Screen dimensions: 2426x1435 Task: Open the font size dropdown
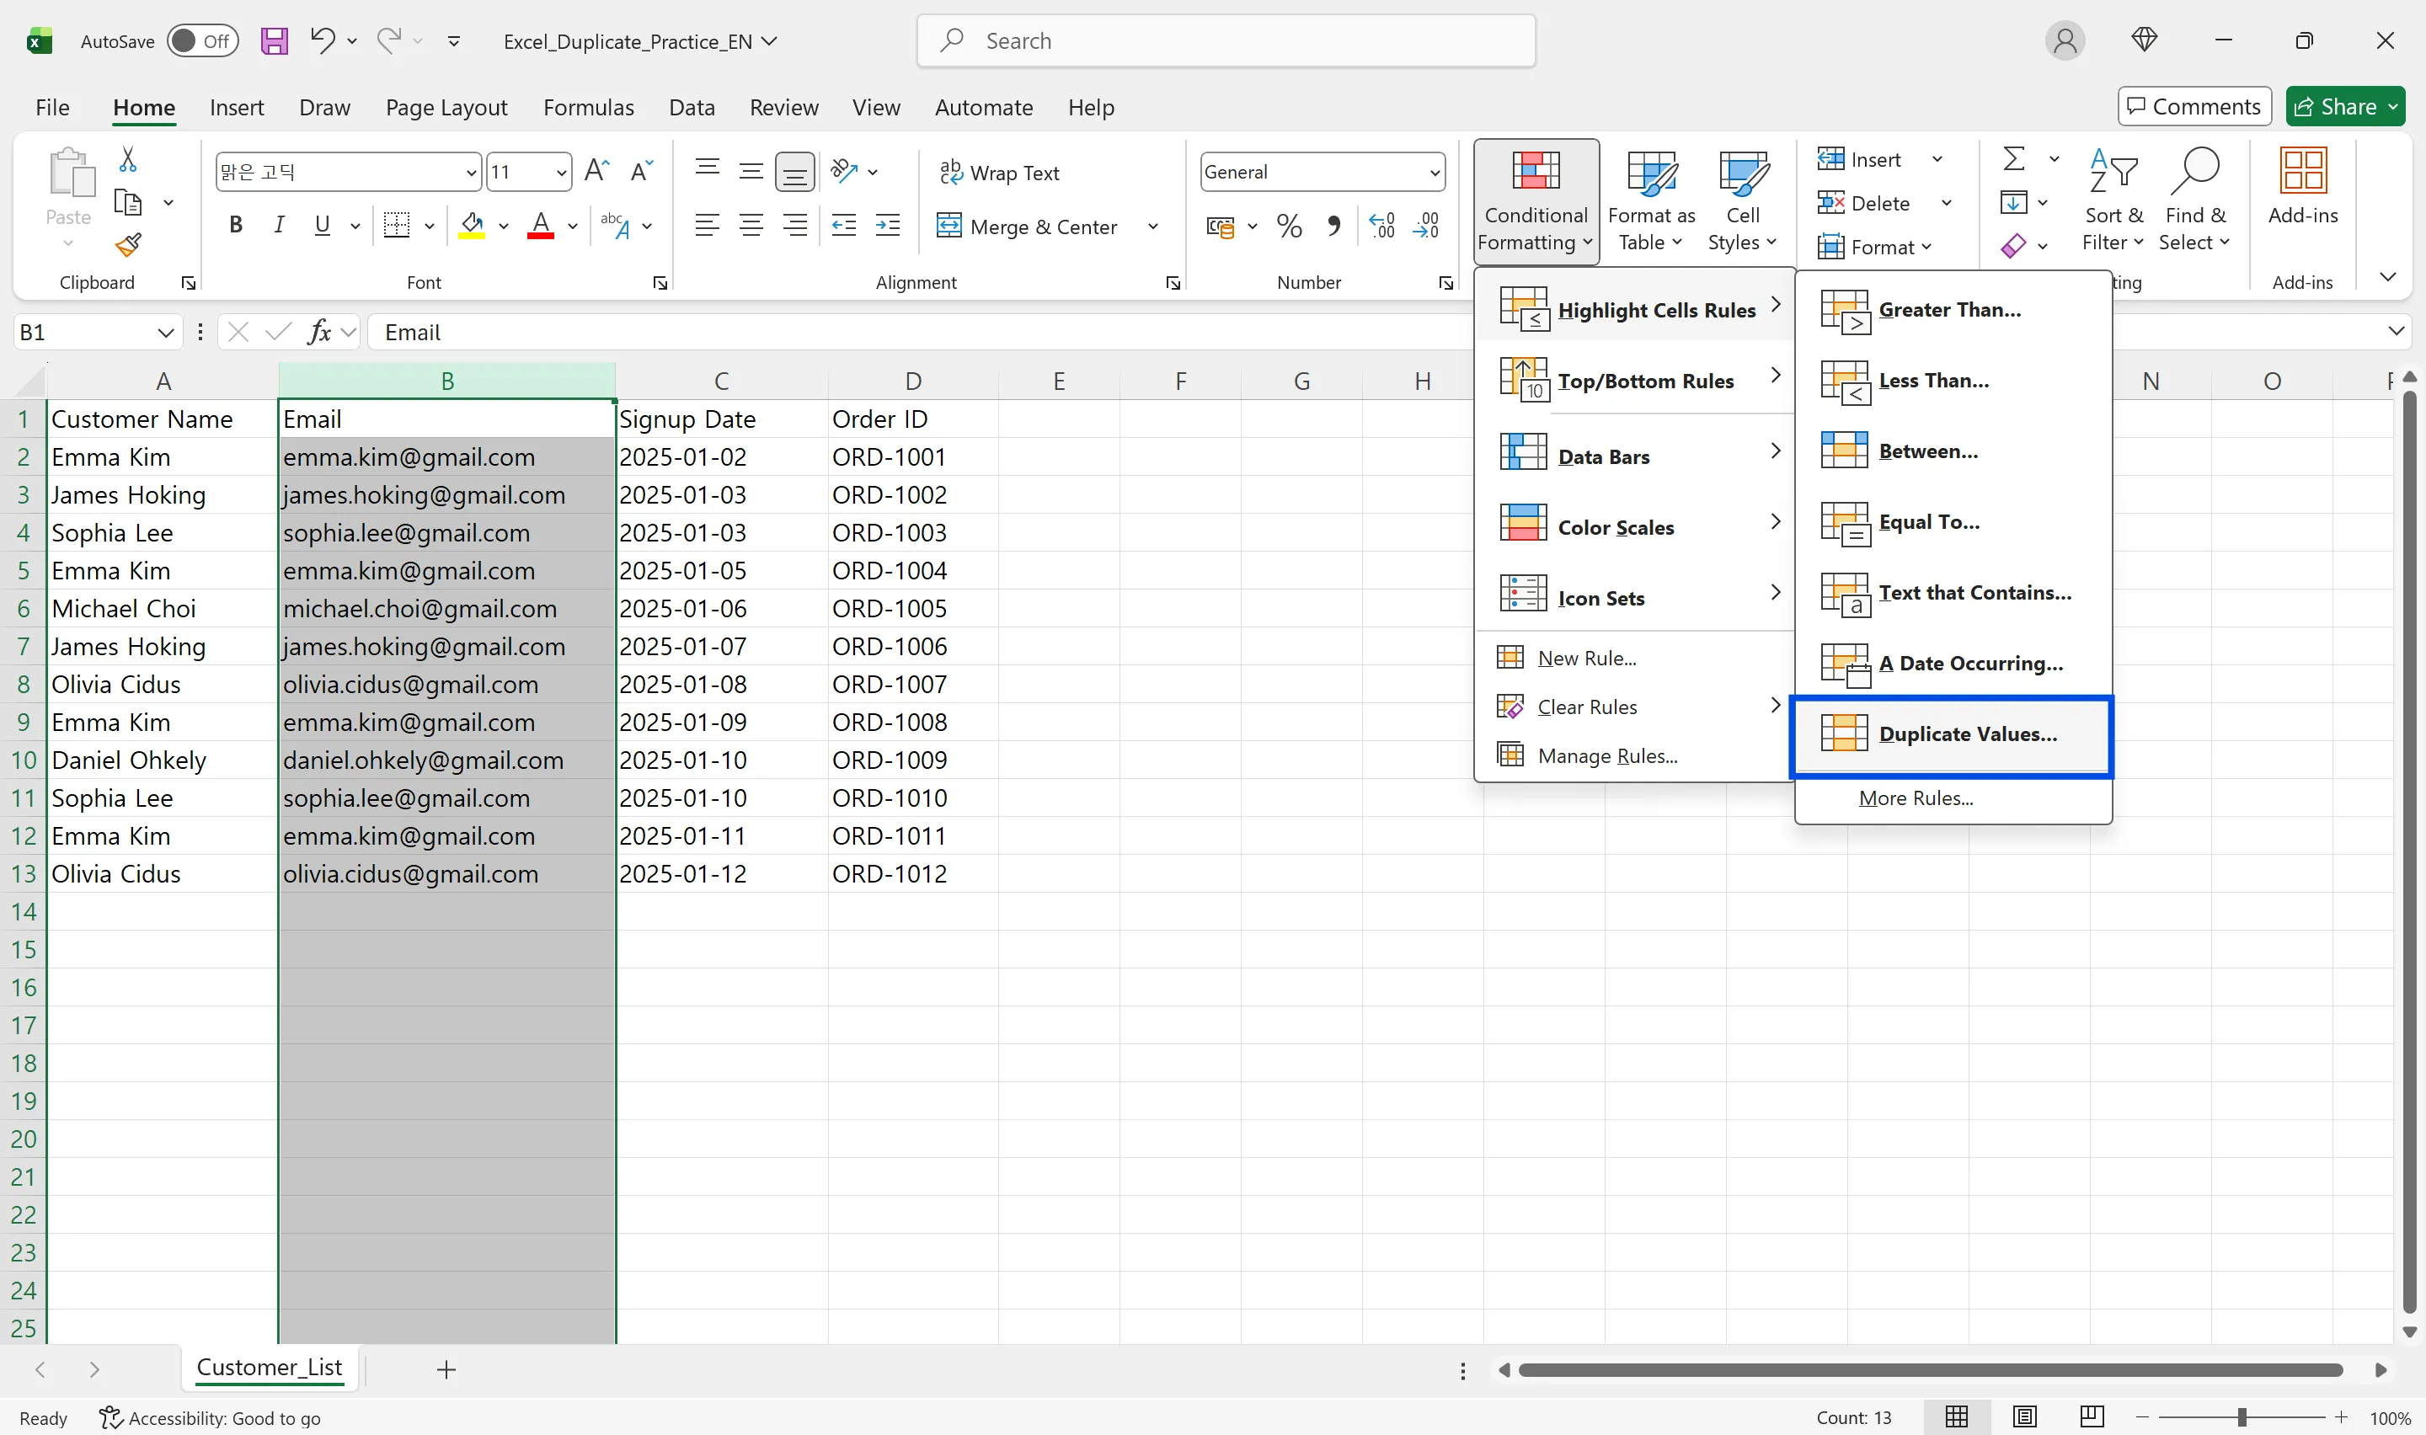click(558, 171)
